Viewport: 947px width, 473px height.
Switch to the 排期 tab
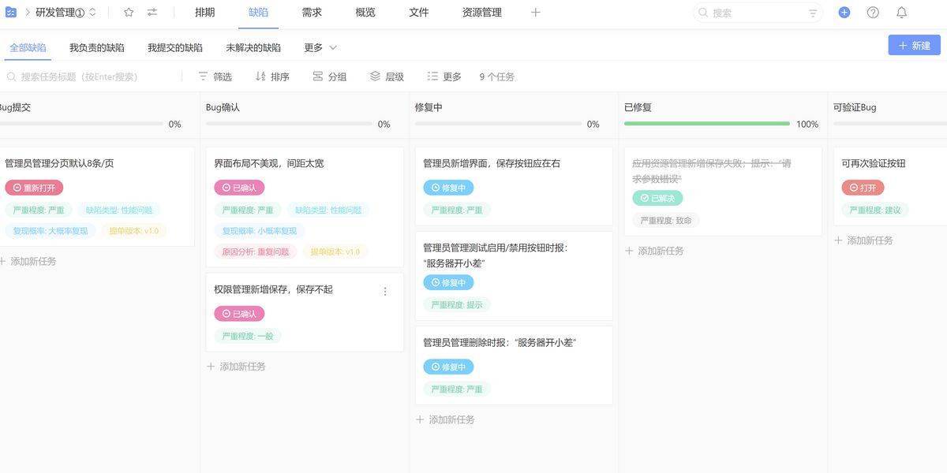coord(204,13)
